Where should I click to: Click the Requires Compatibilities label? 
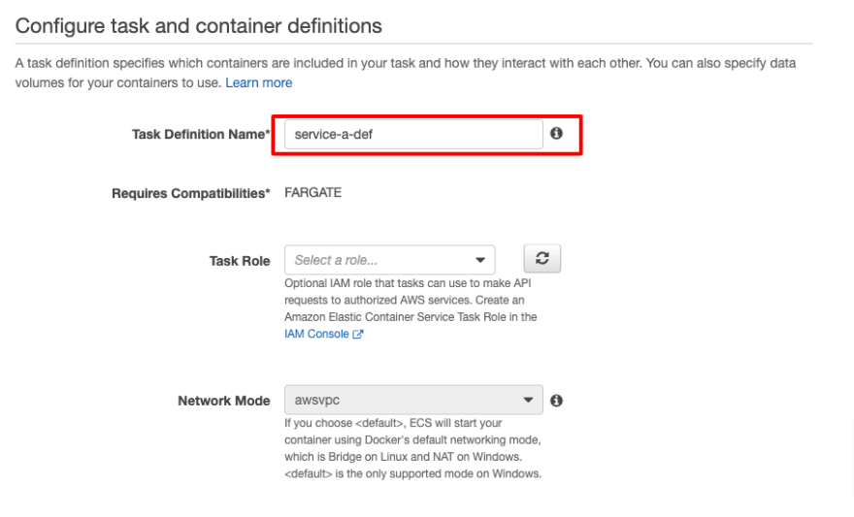point(190,193)
